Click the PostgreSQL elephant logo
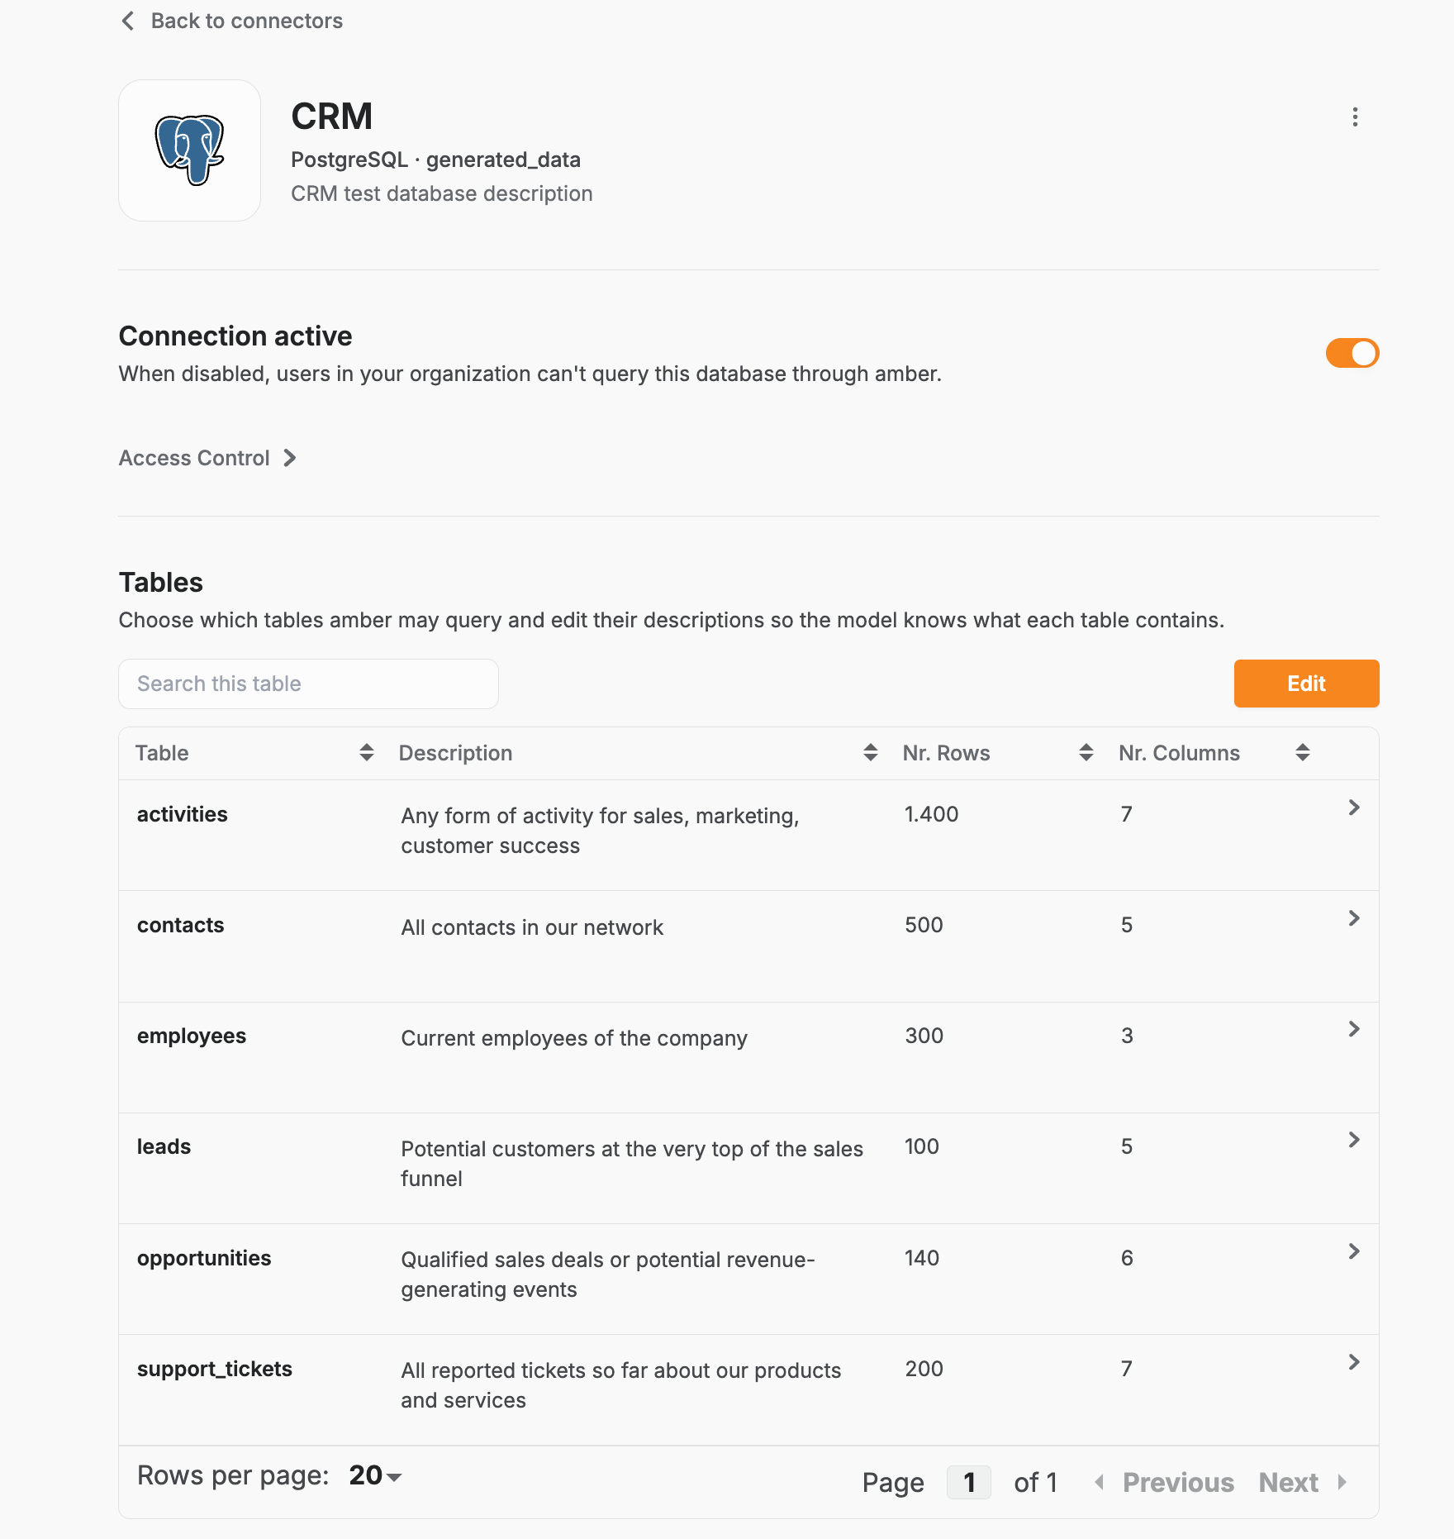 190,150
